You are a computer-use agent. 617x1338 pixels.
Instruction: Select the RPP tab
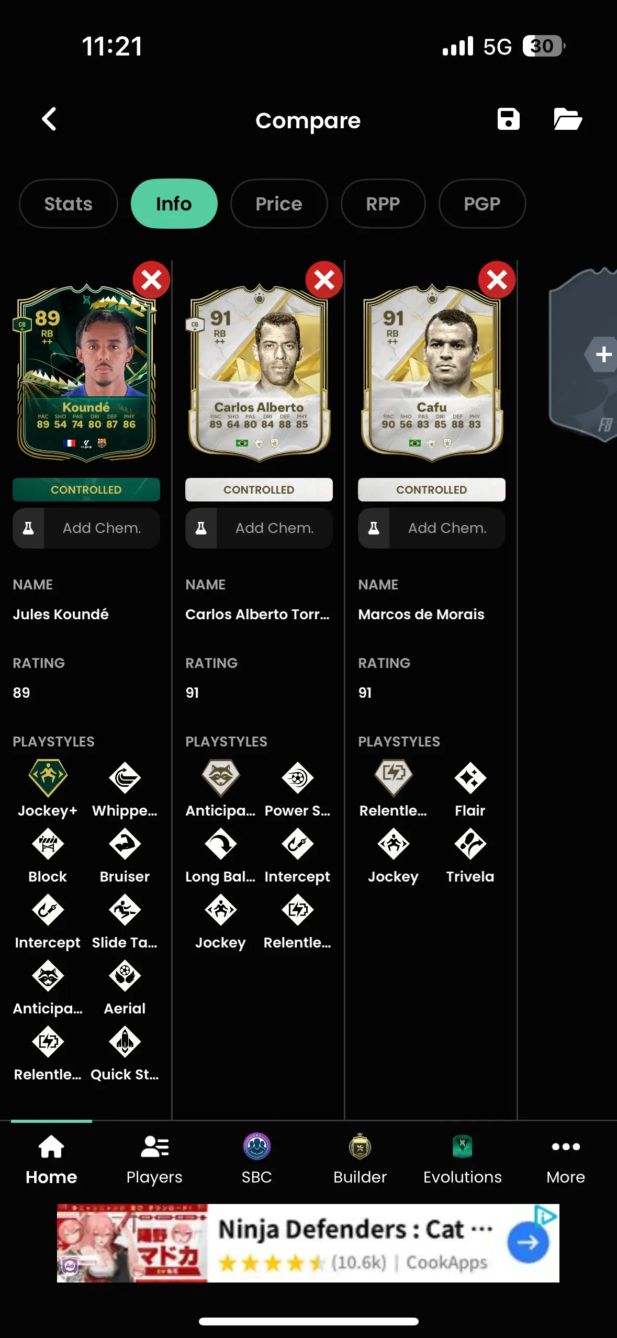(383, 204)
